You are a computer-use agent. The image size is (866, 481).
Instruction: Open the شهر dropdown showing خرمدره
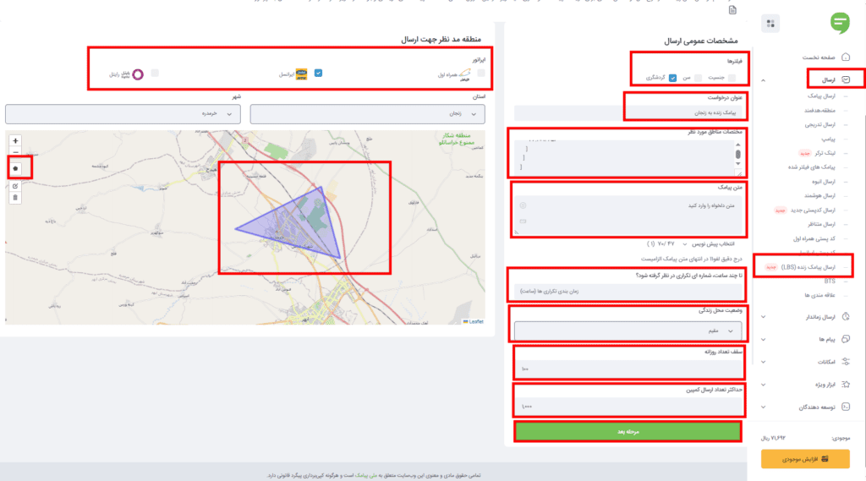[123, 114]
